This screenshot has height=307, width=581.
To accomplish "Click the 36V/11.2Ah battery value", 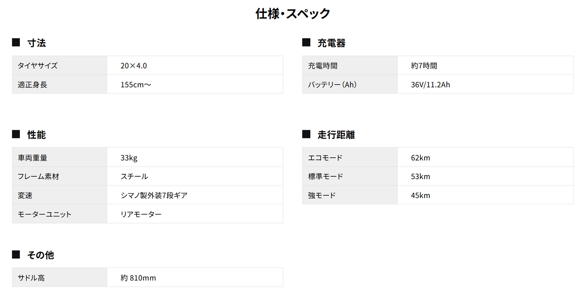I will (430, 85).
